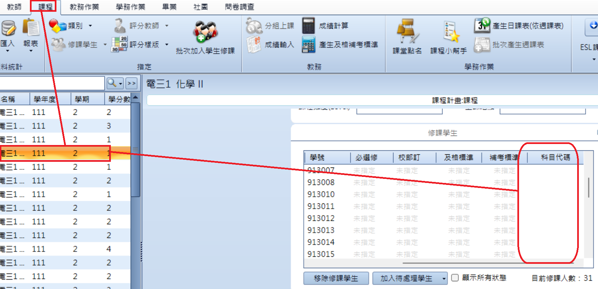Select student 913014 row

[x=443, y=242]
